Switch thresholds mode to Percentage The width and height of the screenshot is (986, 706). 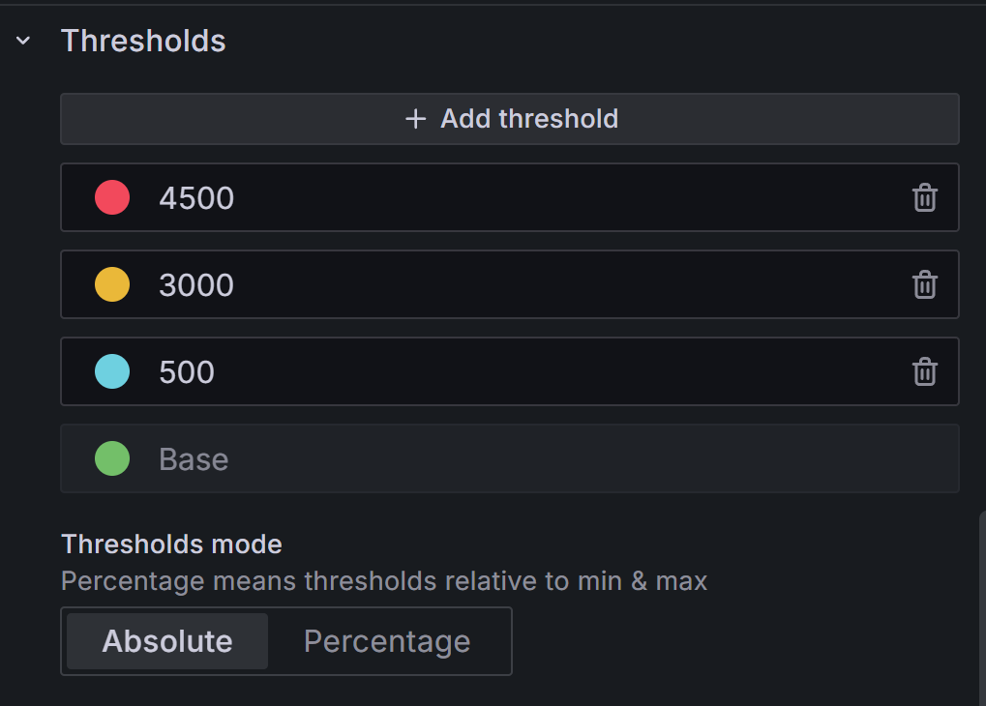[387, 641]
